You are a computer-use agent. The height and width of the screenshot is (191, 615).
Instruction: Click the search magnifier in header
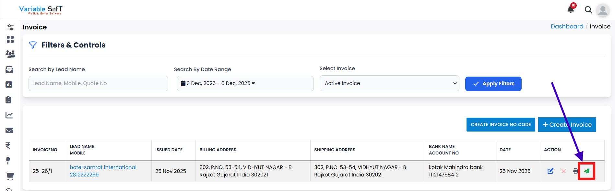(x=588, y=10)
